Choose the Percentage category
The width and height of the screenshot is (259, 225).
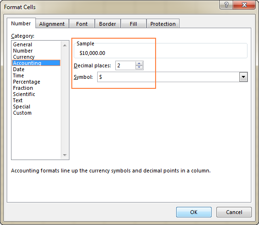[26, 82]
